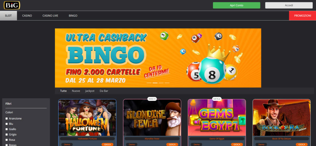
Task: Click the Apri Conto button
Action: coord(237,5)
